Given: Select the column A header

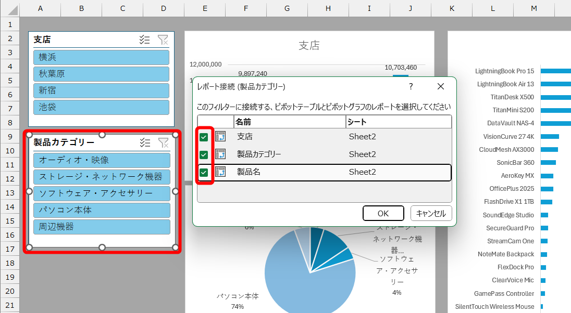Looking at the screenshot, I should click(40, 8).
